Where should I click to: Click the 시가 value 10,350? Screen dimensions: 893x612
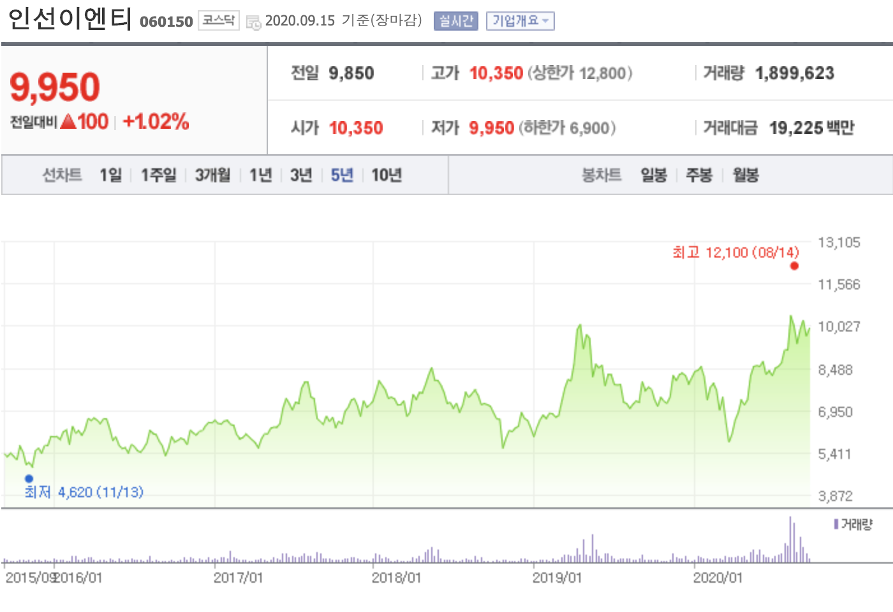point(356,128)
